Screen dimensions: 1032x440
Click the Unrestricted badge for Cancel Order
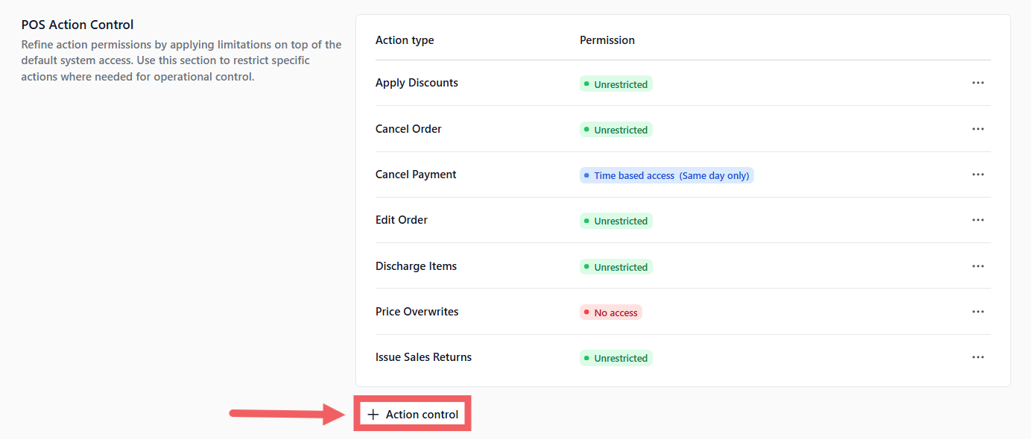pyautogui.click(x=615, y=130)
